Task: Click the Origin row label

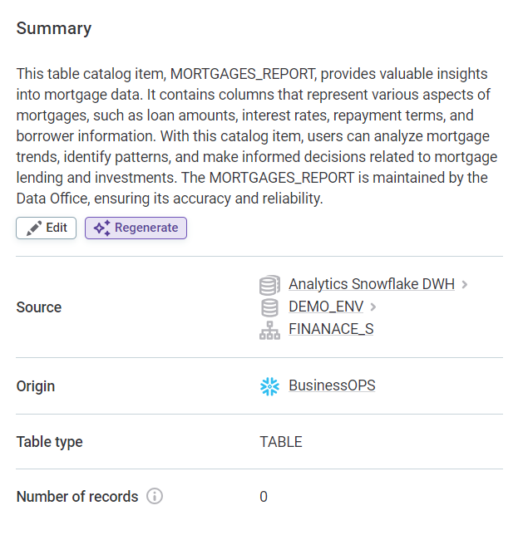Action: coord(36,386)
